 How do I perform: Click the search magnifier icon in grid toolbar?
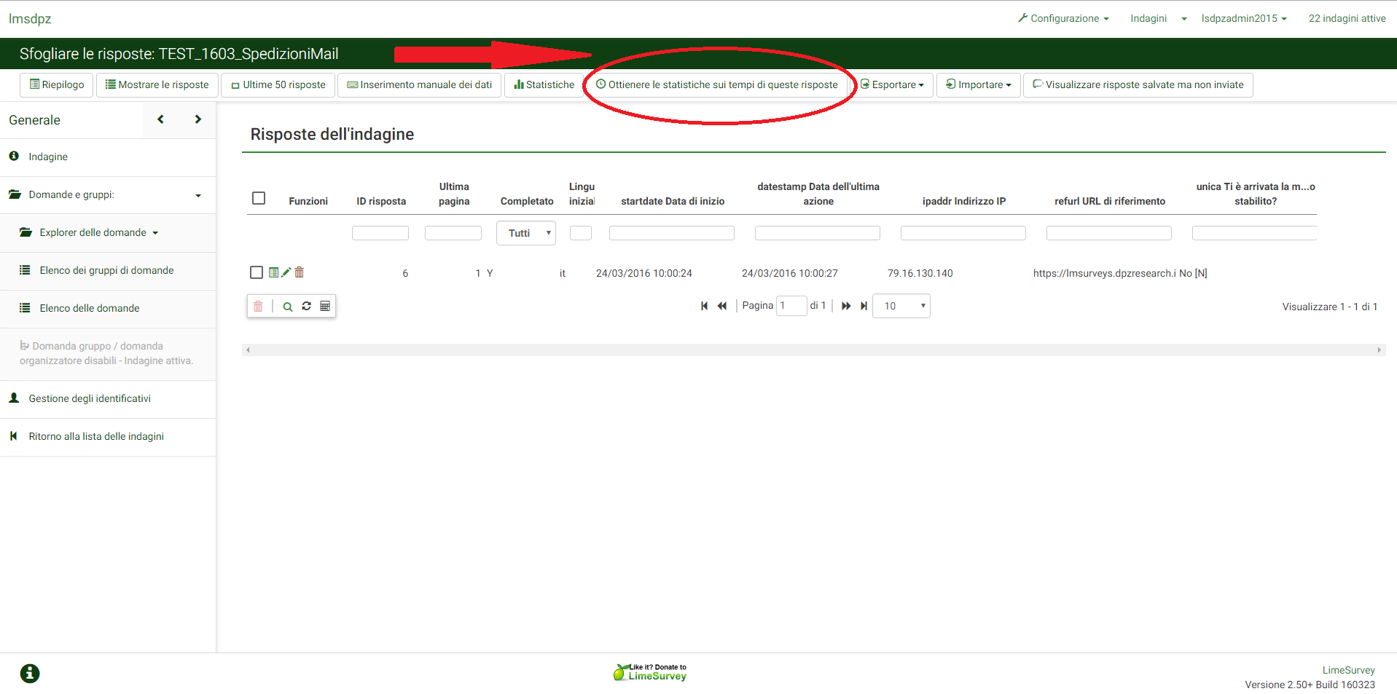[288, 307]
